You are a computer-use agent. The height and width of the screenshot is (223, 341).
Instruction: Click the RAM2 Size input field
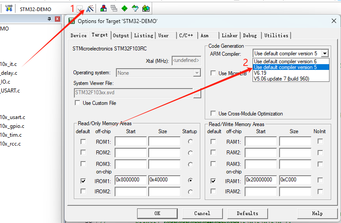pos(295,153)
